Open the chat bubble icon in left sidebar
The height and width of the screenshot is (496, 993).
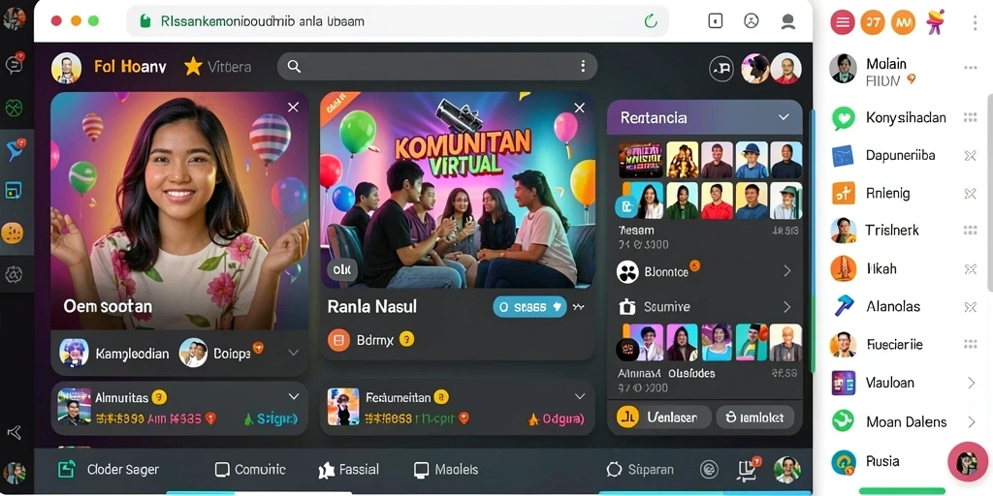14,64
